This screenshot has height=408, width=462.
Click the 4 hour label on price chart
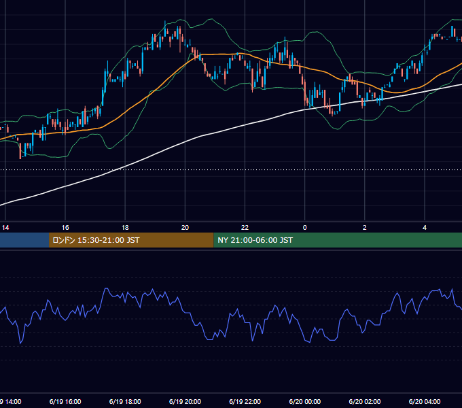pyautogui.click(x=425, y=228)
